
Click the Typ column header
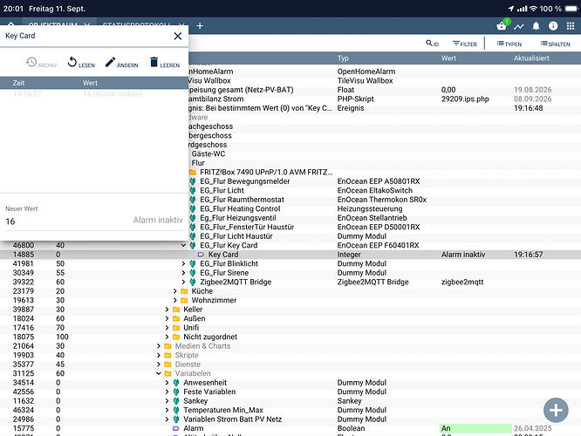coord(343,58)
